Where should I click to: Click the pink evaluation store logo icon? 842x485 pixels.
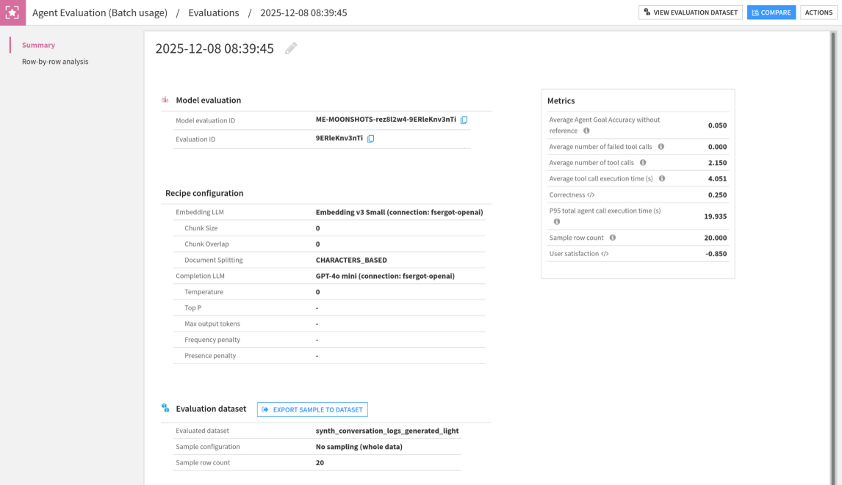coord(12,12)
